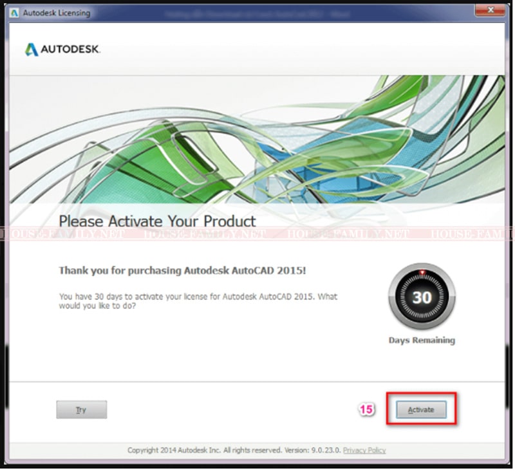The width and height of the screenshot is (515, 471).
Task: Click the Autodesk Licensing title bar text
Action: pyautogui.click(x=56, y=13)
